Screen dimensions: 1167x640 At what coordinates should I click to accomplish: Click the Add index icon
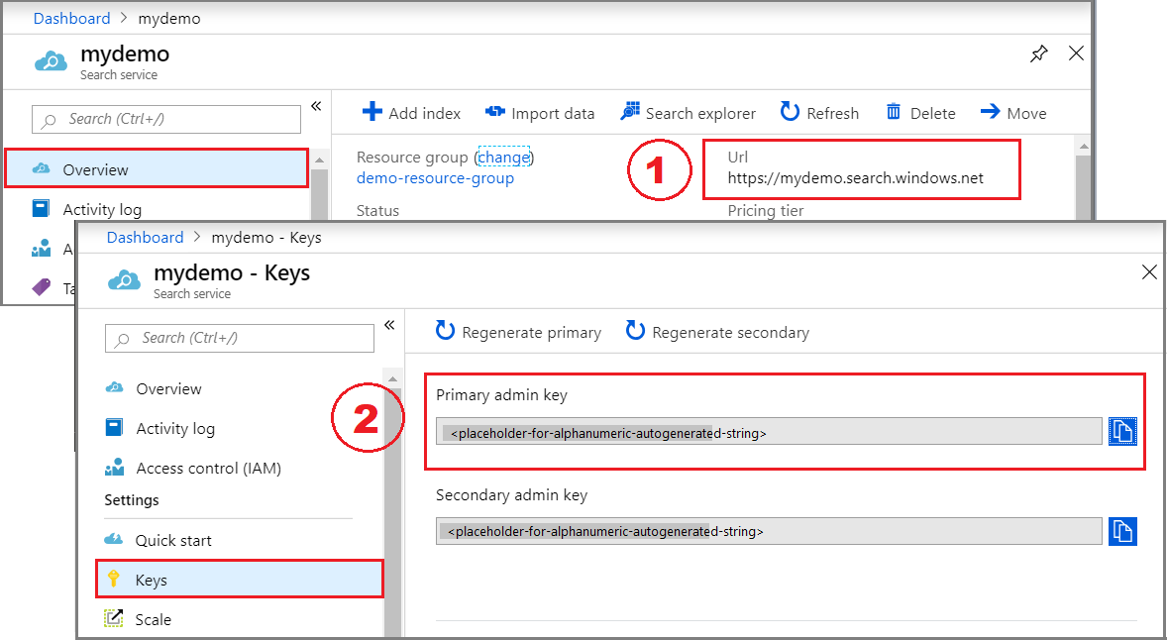click(x=371, y=112)
